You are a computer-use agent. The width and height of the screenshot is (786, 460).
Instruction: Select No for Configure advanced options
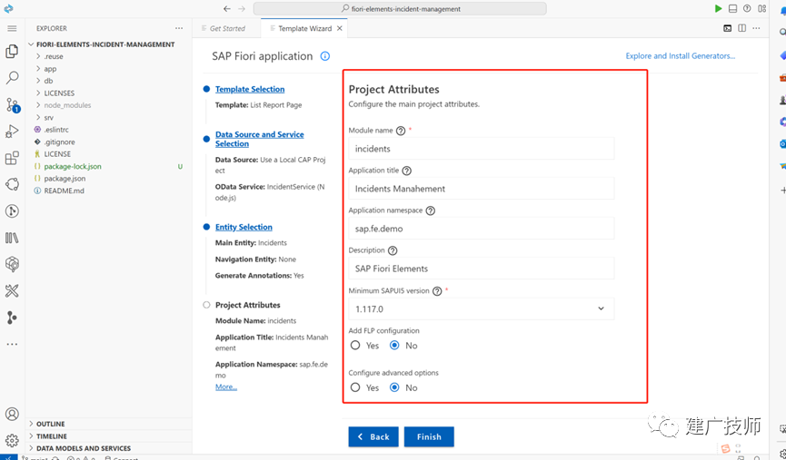pos(394,387)
